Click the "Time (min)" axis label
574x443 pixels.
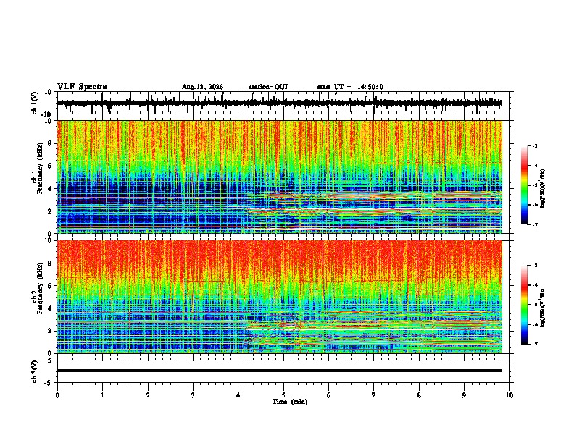(290, 402)
